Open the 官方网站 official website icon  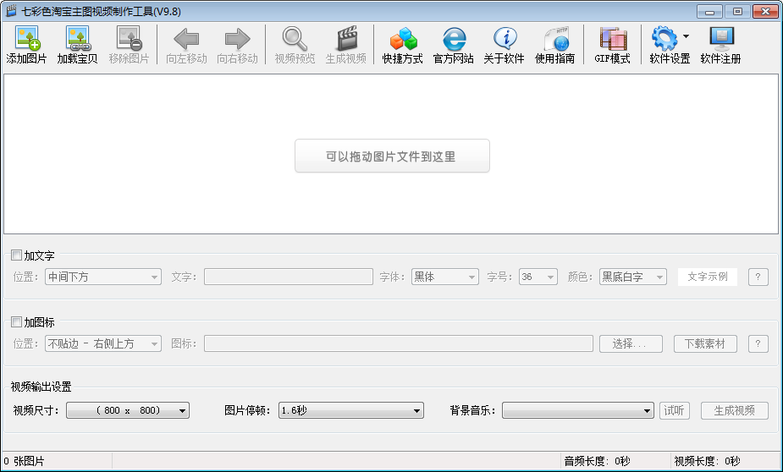[x=454, y=45]
